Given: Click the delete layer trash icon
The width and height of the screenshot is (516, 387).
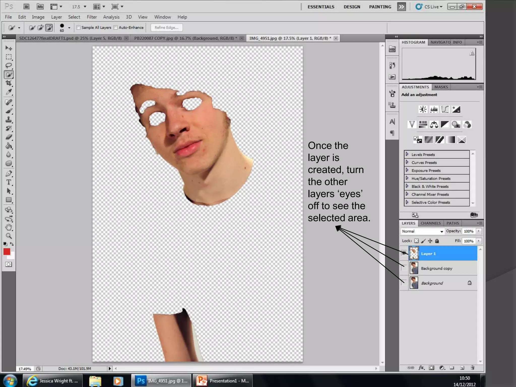Looking at the screenshot, I should [472, 368].
